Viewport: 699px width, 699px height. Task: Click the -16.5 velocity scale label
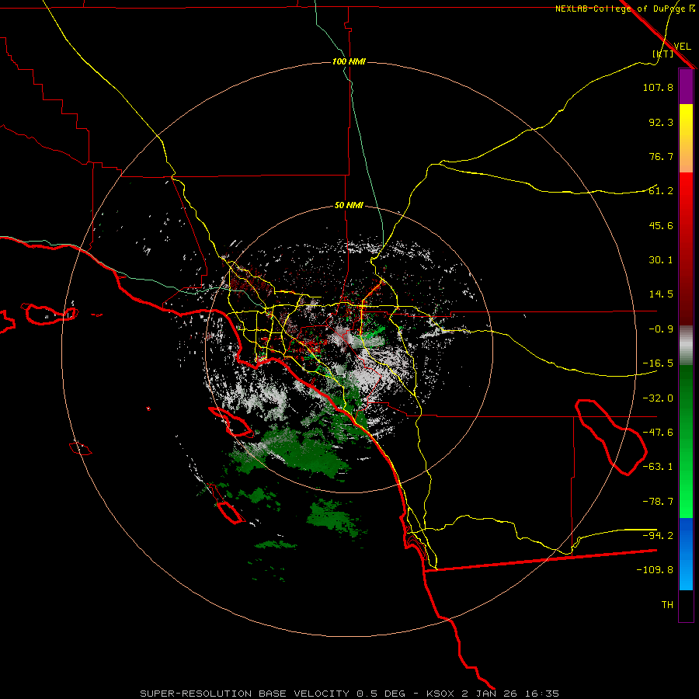[x=658, y=363]
